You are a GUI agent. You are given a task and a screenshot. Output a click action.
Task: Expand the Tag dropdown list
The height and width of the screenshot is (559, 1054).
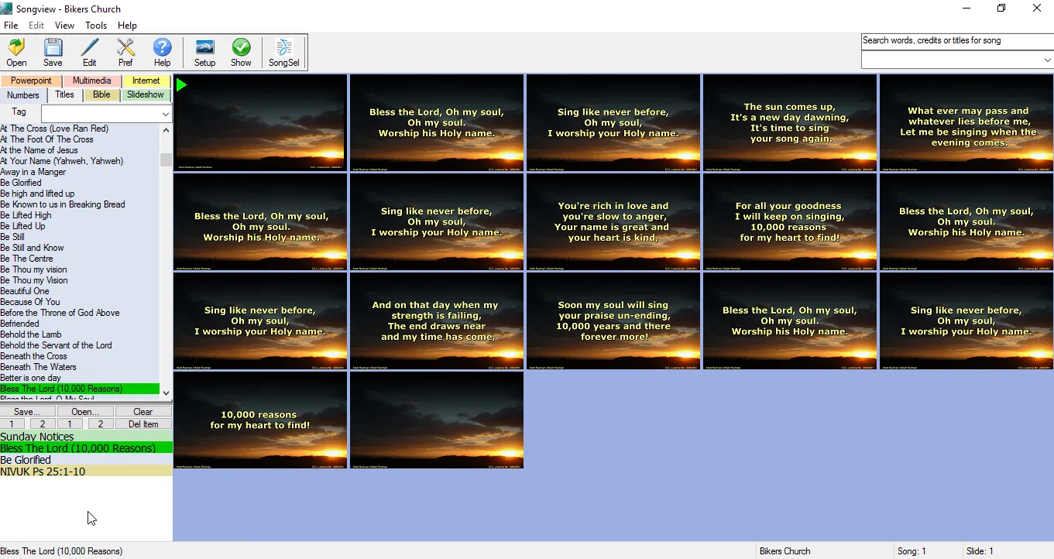[x=165, y=113]
